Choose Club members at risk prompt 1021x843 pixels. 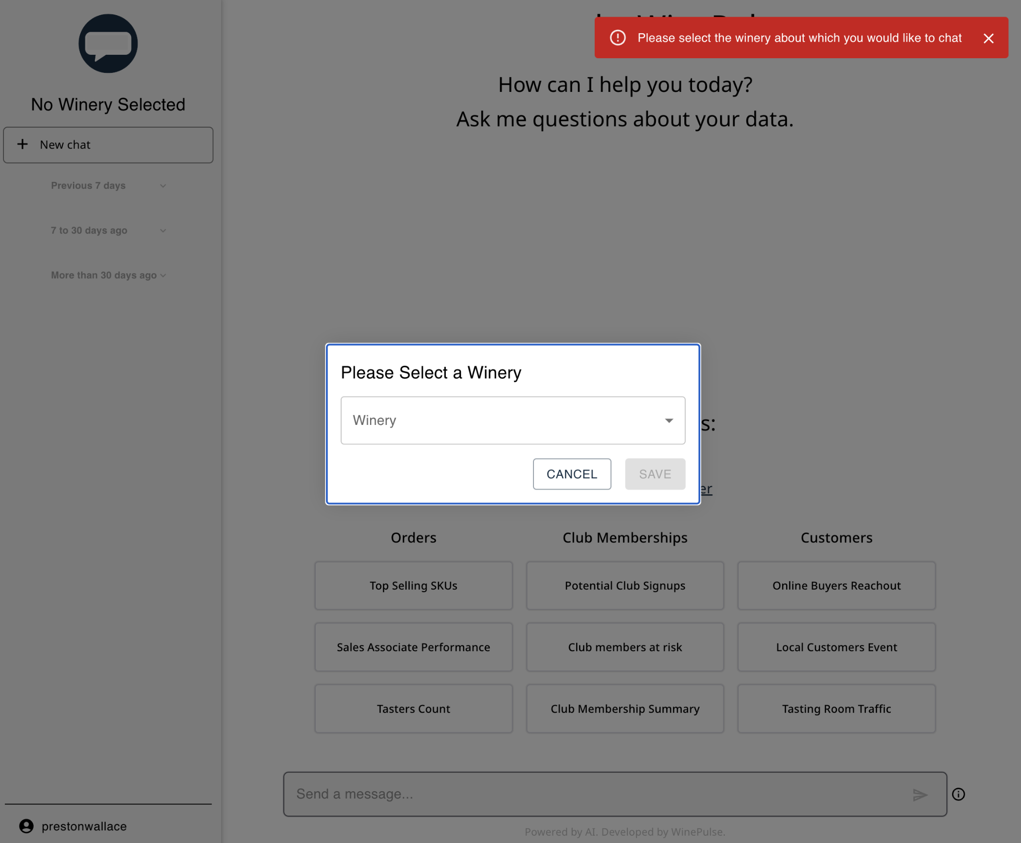pyautogui.click(x=625, y=647)
